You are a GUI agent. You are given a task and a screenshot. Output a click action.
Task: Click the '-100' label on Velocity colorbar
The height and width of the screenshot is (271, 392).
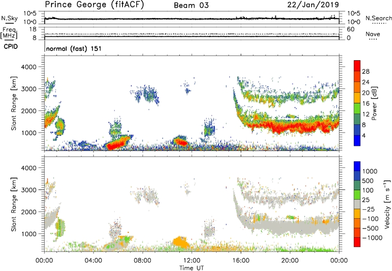click(x=370, y=219)
